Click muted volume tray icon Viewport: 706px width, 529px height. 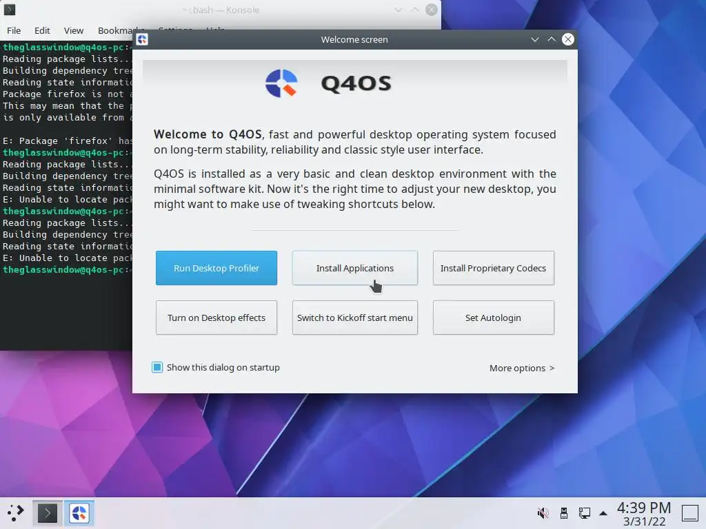click(543, 512)
